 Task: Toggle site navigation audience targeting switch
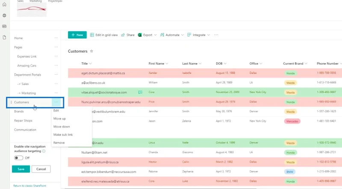(18, 158)
